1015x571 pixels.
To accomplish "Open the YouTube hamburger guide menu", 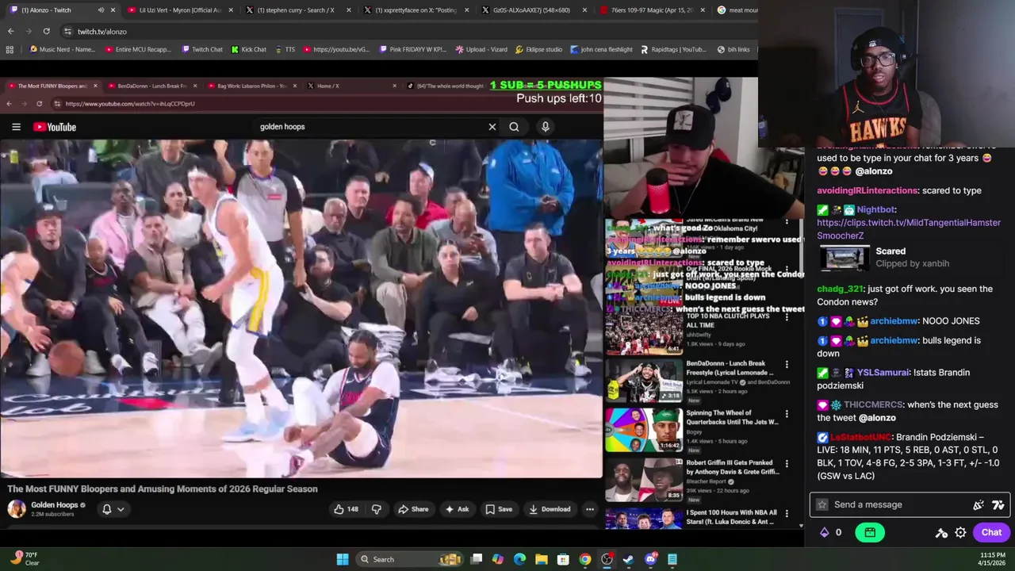I will (x=16, y=127).
